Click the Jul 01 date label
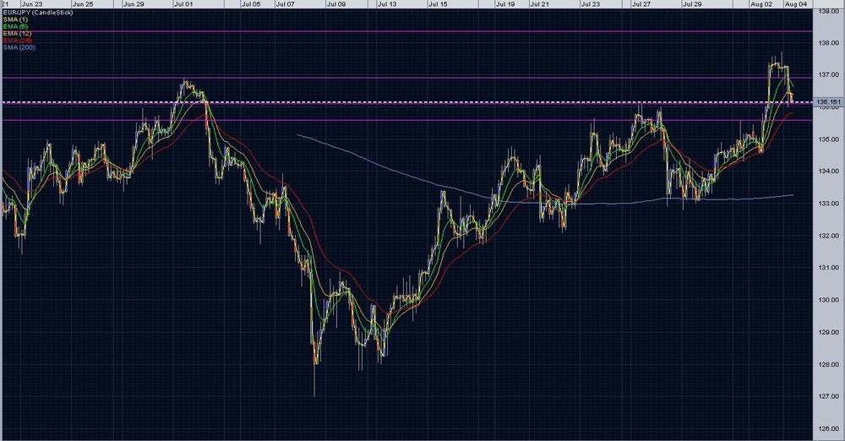The height and width of the screenshot is (441, 845). [183, 3]
